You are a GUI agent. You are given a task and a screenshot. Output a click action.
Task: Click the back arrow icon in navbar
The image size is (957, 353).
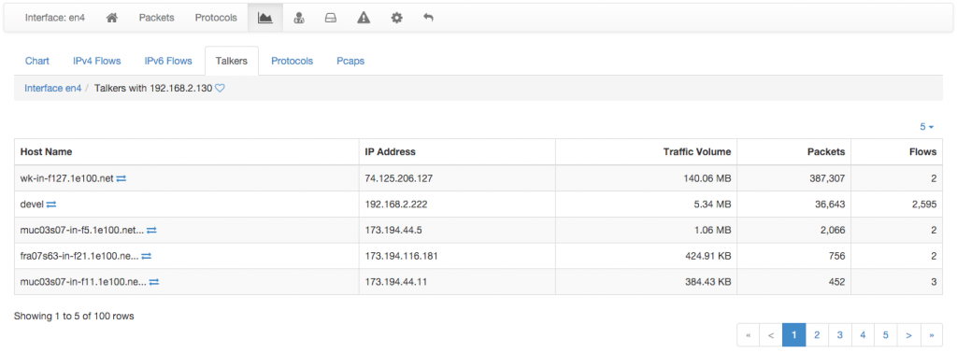[428, 18]
